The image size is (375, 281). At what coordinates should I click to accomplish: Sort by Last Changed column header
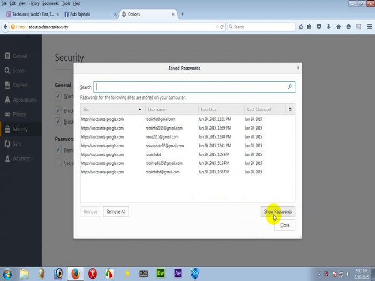tap(265, 109)
